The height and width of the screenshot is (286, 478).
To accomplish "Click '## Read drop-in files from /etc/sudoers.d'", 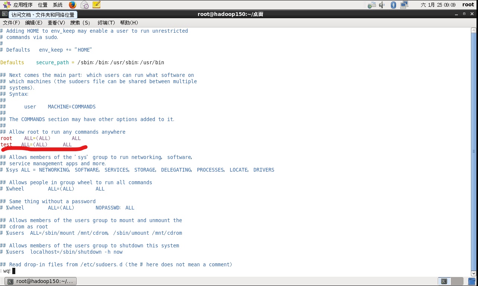I will (116, 264).
